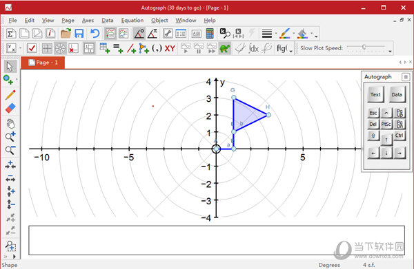The height and width of the screenshot is (269, 414).
Task: Toggle the square grid axes option
Action: click(47, 48)
